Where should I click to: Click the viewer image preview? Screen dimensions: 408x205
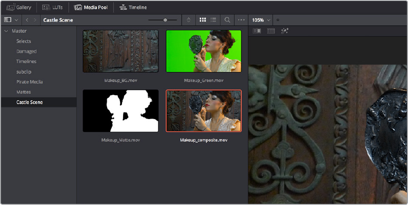(x=328, y=134)
